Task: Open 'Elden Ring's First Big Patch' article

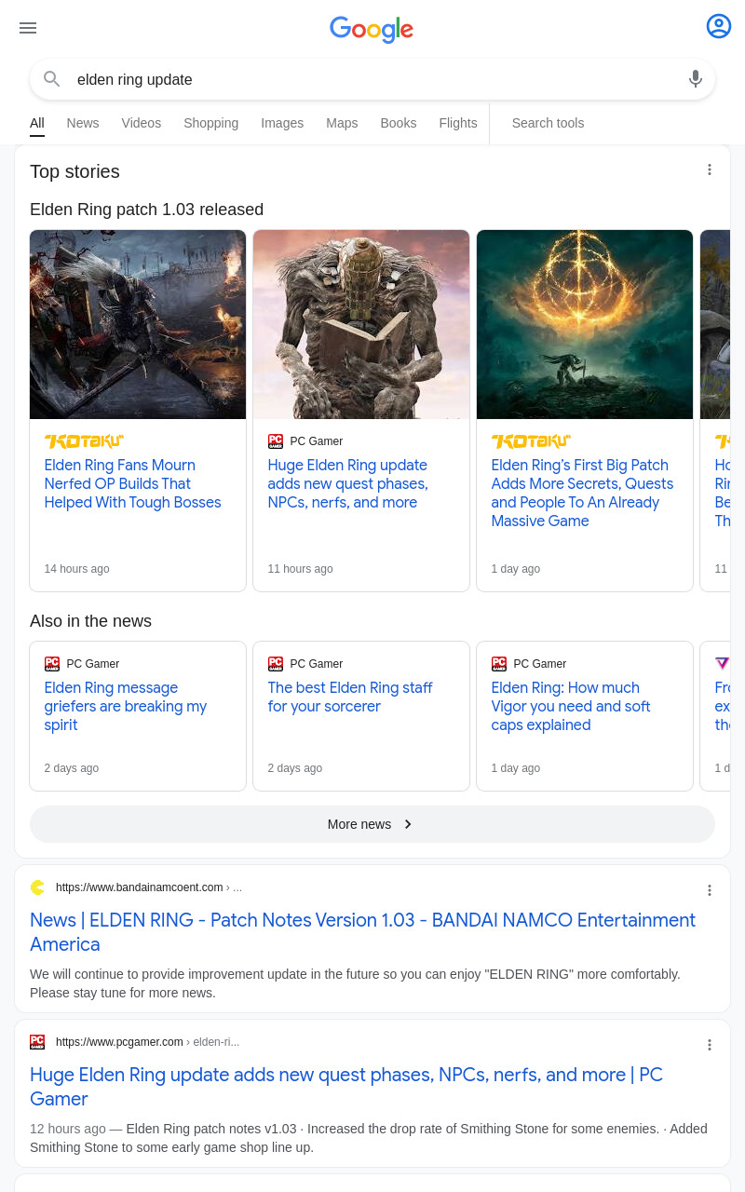Action: click(x=582, y=493)
